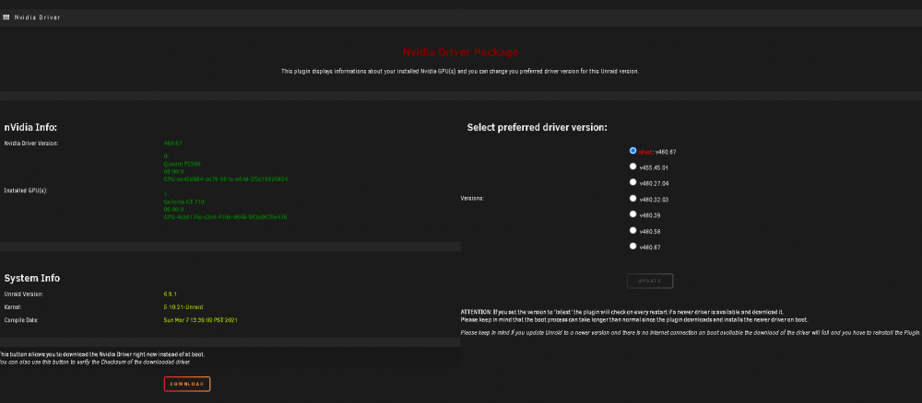Select the last v460.67 option, below v460.56
This screenshot has height=403, width=922.
[x=633, y=247]
